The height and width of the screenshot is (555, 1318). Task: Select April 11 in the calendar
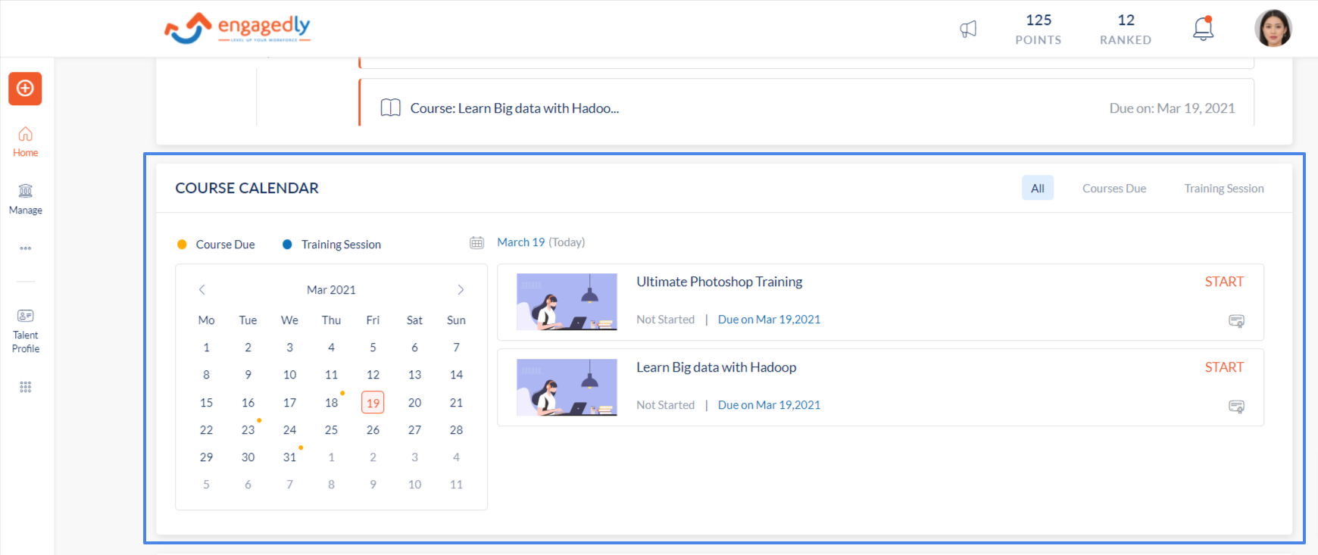click(456, 485)
